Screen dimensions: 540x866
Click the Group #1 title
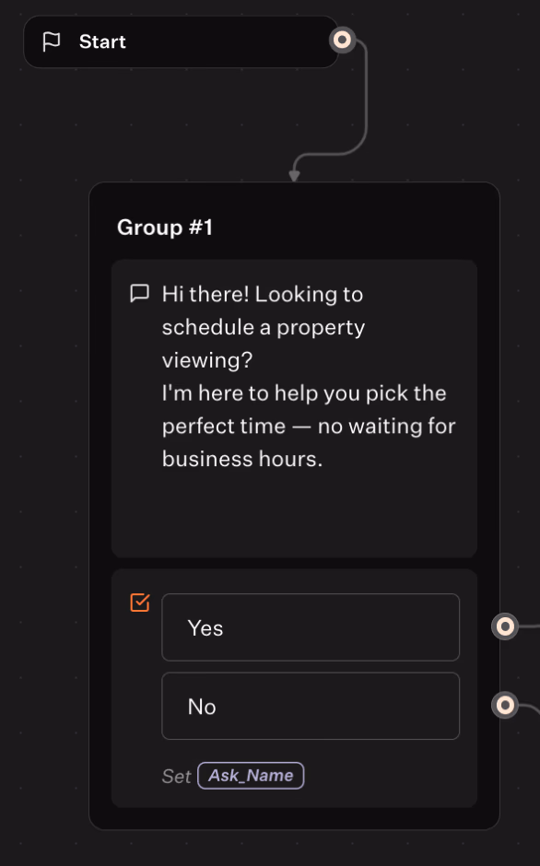click(x=165, y=227)
